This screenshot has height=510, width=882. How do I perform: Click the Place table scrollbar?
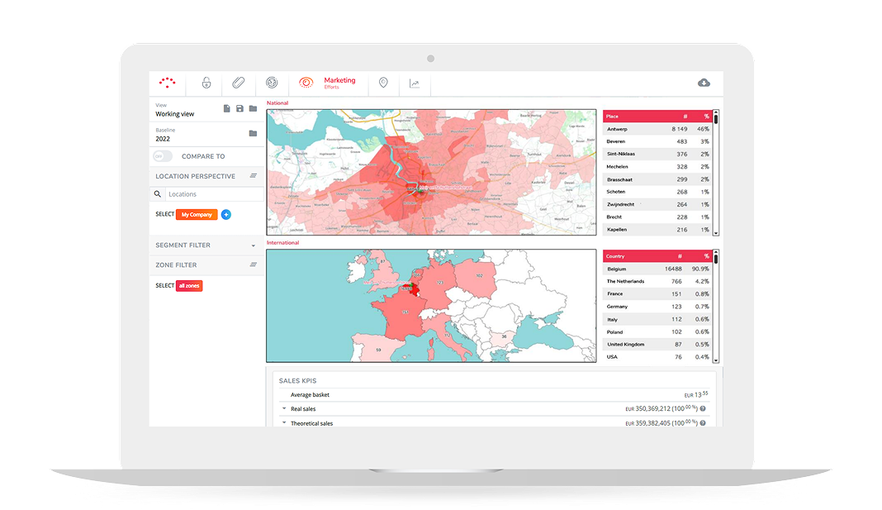(x=716, y=174)
